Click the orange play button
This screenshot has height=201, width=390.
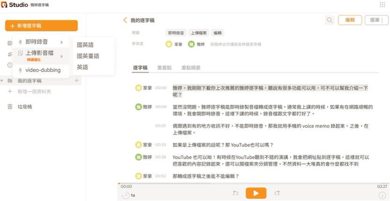point(255,193)
